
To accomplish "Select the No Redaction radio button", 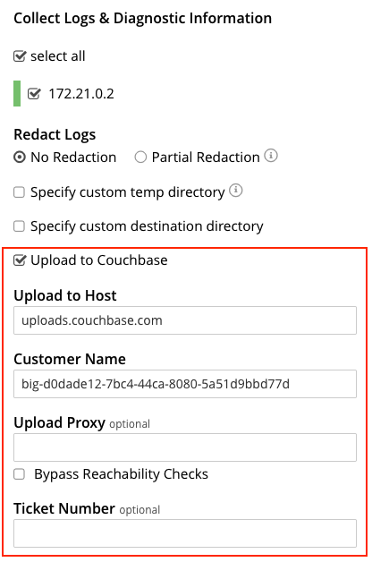I will 20,158.
